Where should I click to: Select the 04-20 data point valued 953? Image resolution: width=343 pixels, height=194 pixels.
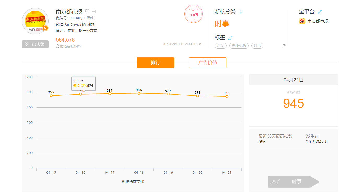coord(197,96)
